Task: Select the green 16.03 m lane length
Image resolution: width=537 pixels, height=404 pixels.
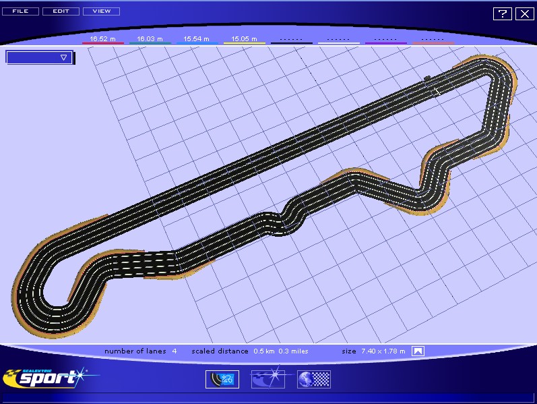Action: (x=150, y=40)
